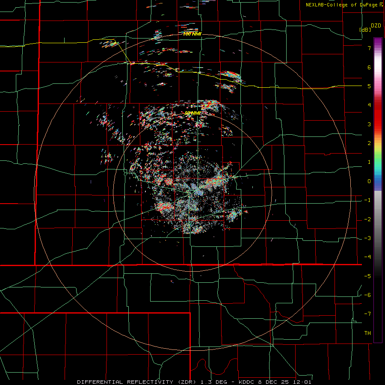385x385 pixels.
Task: Click the -6 value on the scale
Action: click(367, 295)
